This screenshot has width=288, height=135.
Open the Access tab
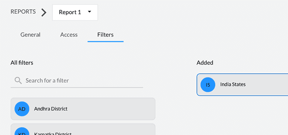click(x=69, y=35)
